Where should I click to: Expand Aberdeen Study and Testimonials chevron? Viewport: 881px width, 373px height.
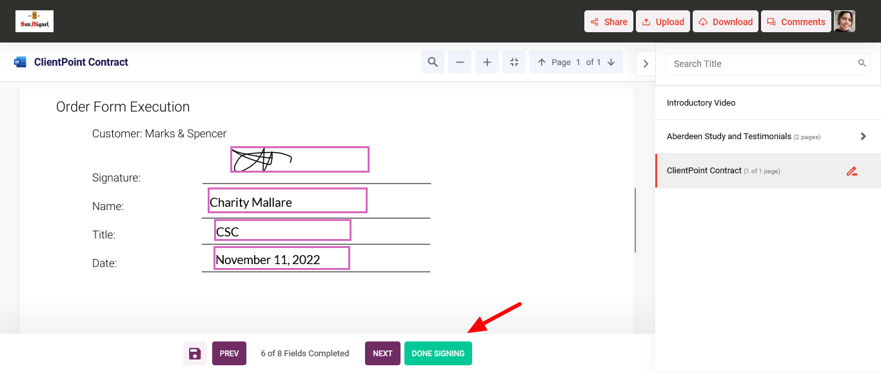(863, 136)
